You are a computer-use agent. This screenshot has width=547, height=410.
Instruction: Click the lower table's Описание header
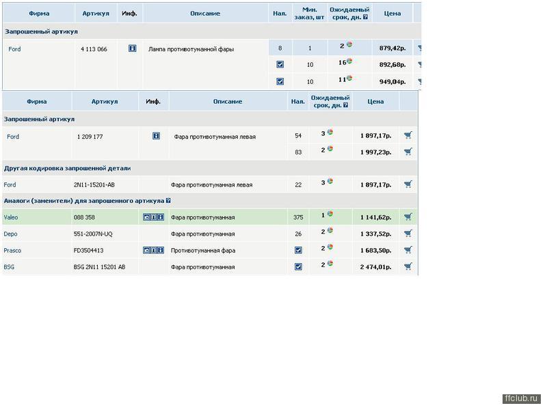(228, 101)
